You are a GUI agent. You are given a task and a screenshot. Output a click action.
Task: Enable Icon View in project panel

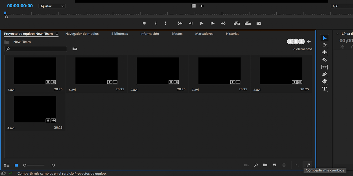tap(16, 165)
